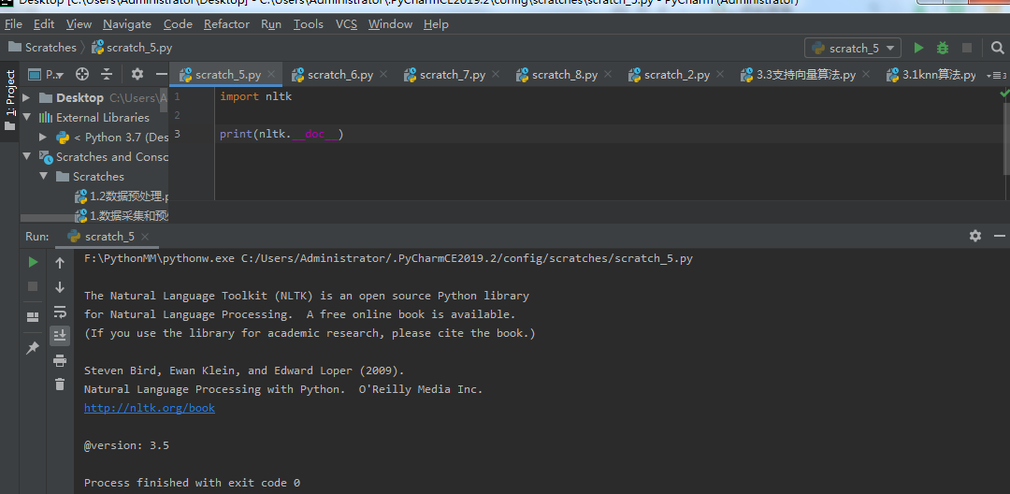The image size is (1010, 494).
Task: Open the File menu
Action: (13, 23)
